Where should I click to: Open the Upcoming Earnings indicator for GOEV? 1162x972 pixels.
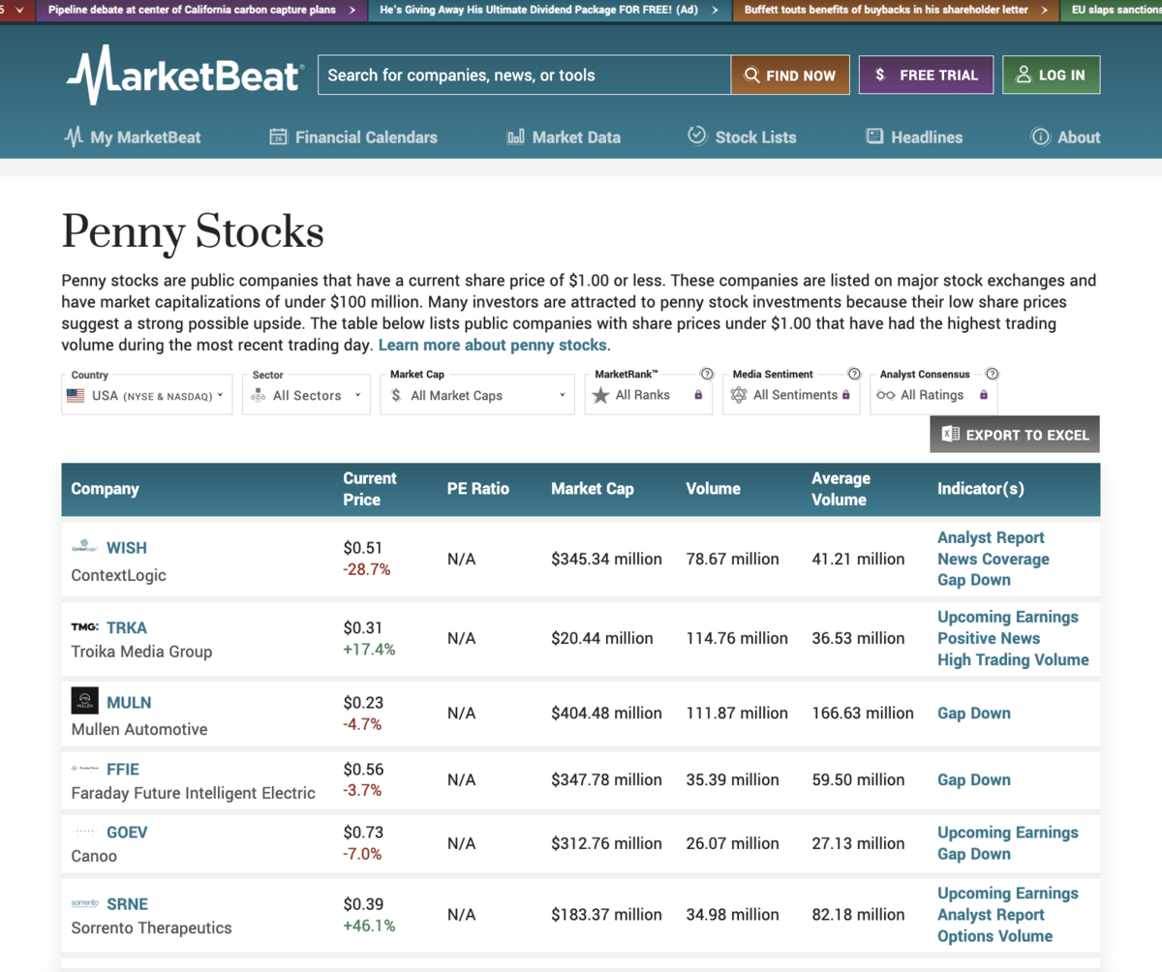pyautogui.click(x=1008, y=832)
